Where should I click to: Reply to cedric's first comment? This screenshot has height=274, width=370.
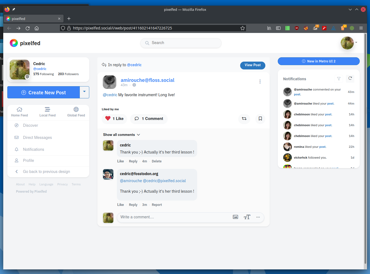[133, 161]
